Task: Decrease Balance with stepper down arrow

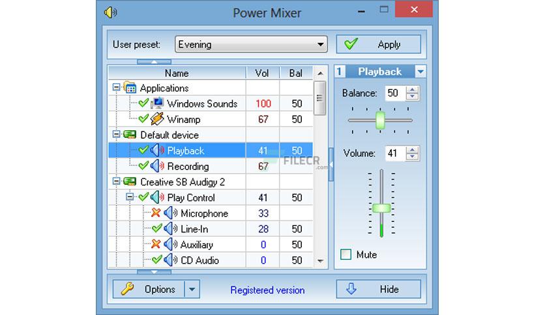Action: coord(413,96)
